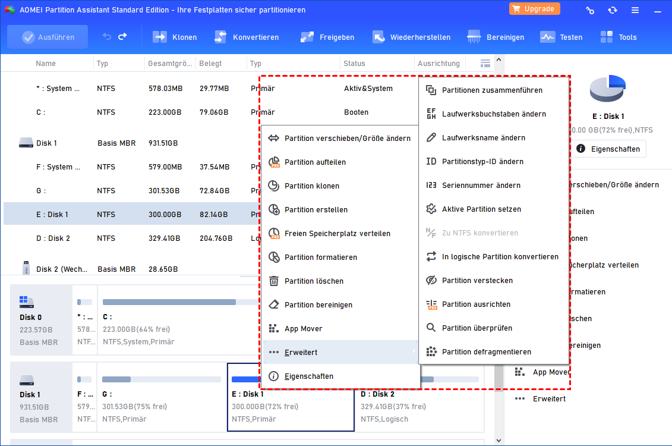Open the Tools grid icon

607,37
